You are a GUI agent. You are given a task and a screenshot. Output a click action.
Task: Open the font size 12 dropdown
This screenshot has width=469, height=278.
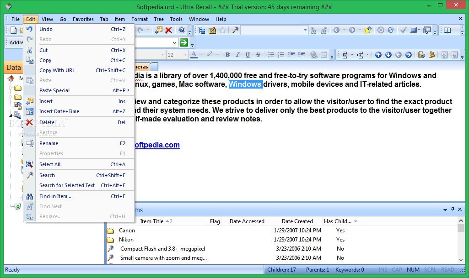click(185, 55)
